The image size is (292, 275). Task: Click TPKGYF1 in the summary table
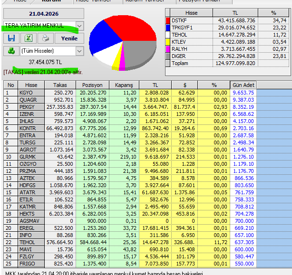[192, 28]
